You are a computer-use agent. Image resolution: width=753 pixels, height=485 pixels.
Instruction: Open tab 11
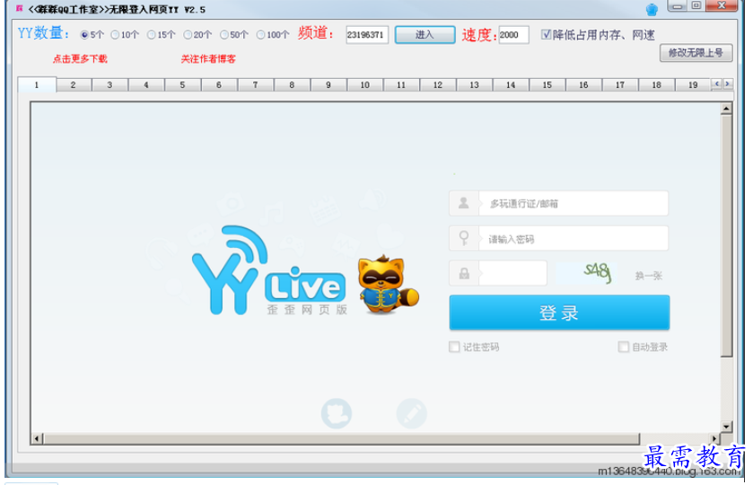point(401,85)
